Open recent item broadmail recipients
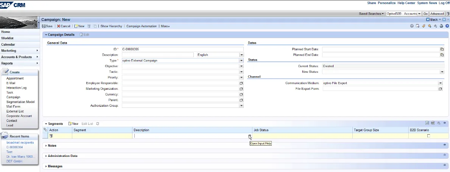450x172 pixels. point(20,143)
